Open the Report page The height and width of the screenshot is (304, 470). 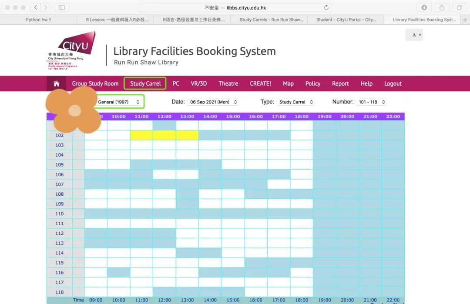pos(340,84)
